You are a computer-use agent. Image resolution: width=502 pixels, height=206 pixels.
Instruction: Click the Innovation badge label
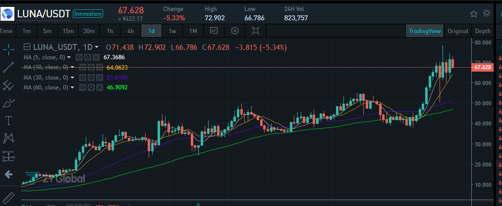[88, 14]
